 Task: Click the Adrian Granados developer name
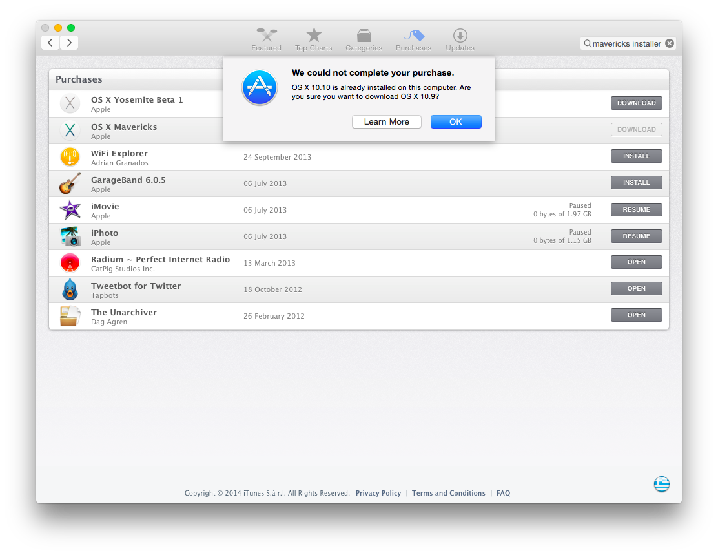click(119, 163)
